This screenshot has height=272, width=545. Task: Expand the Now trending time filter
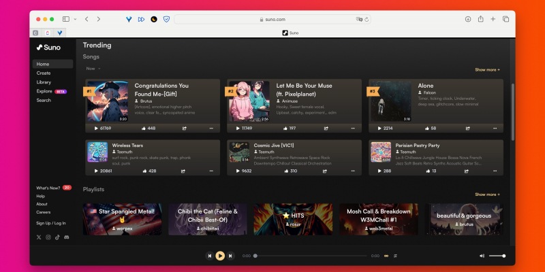click(93, 69)
